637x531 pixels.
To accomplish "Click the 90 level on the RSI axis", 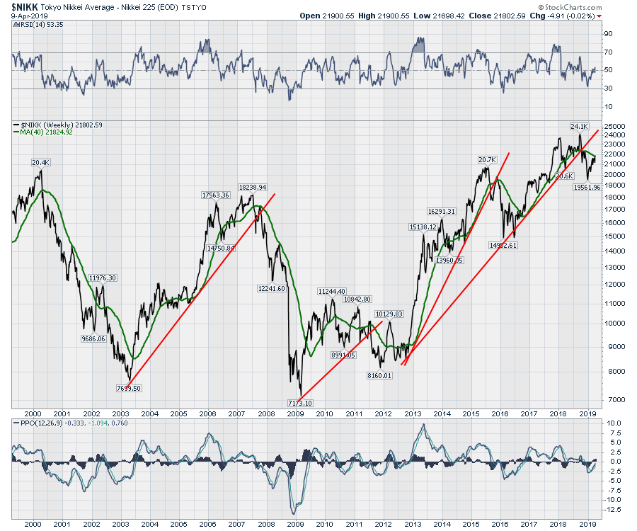I will click(609, 34).
